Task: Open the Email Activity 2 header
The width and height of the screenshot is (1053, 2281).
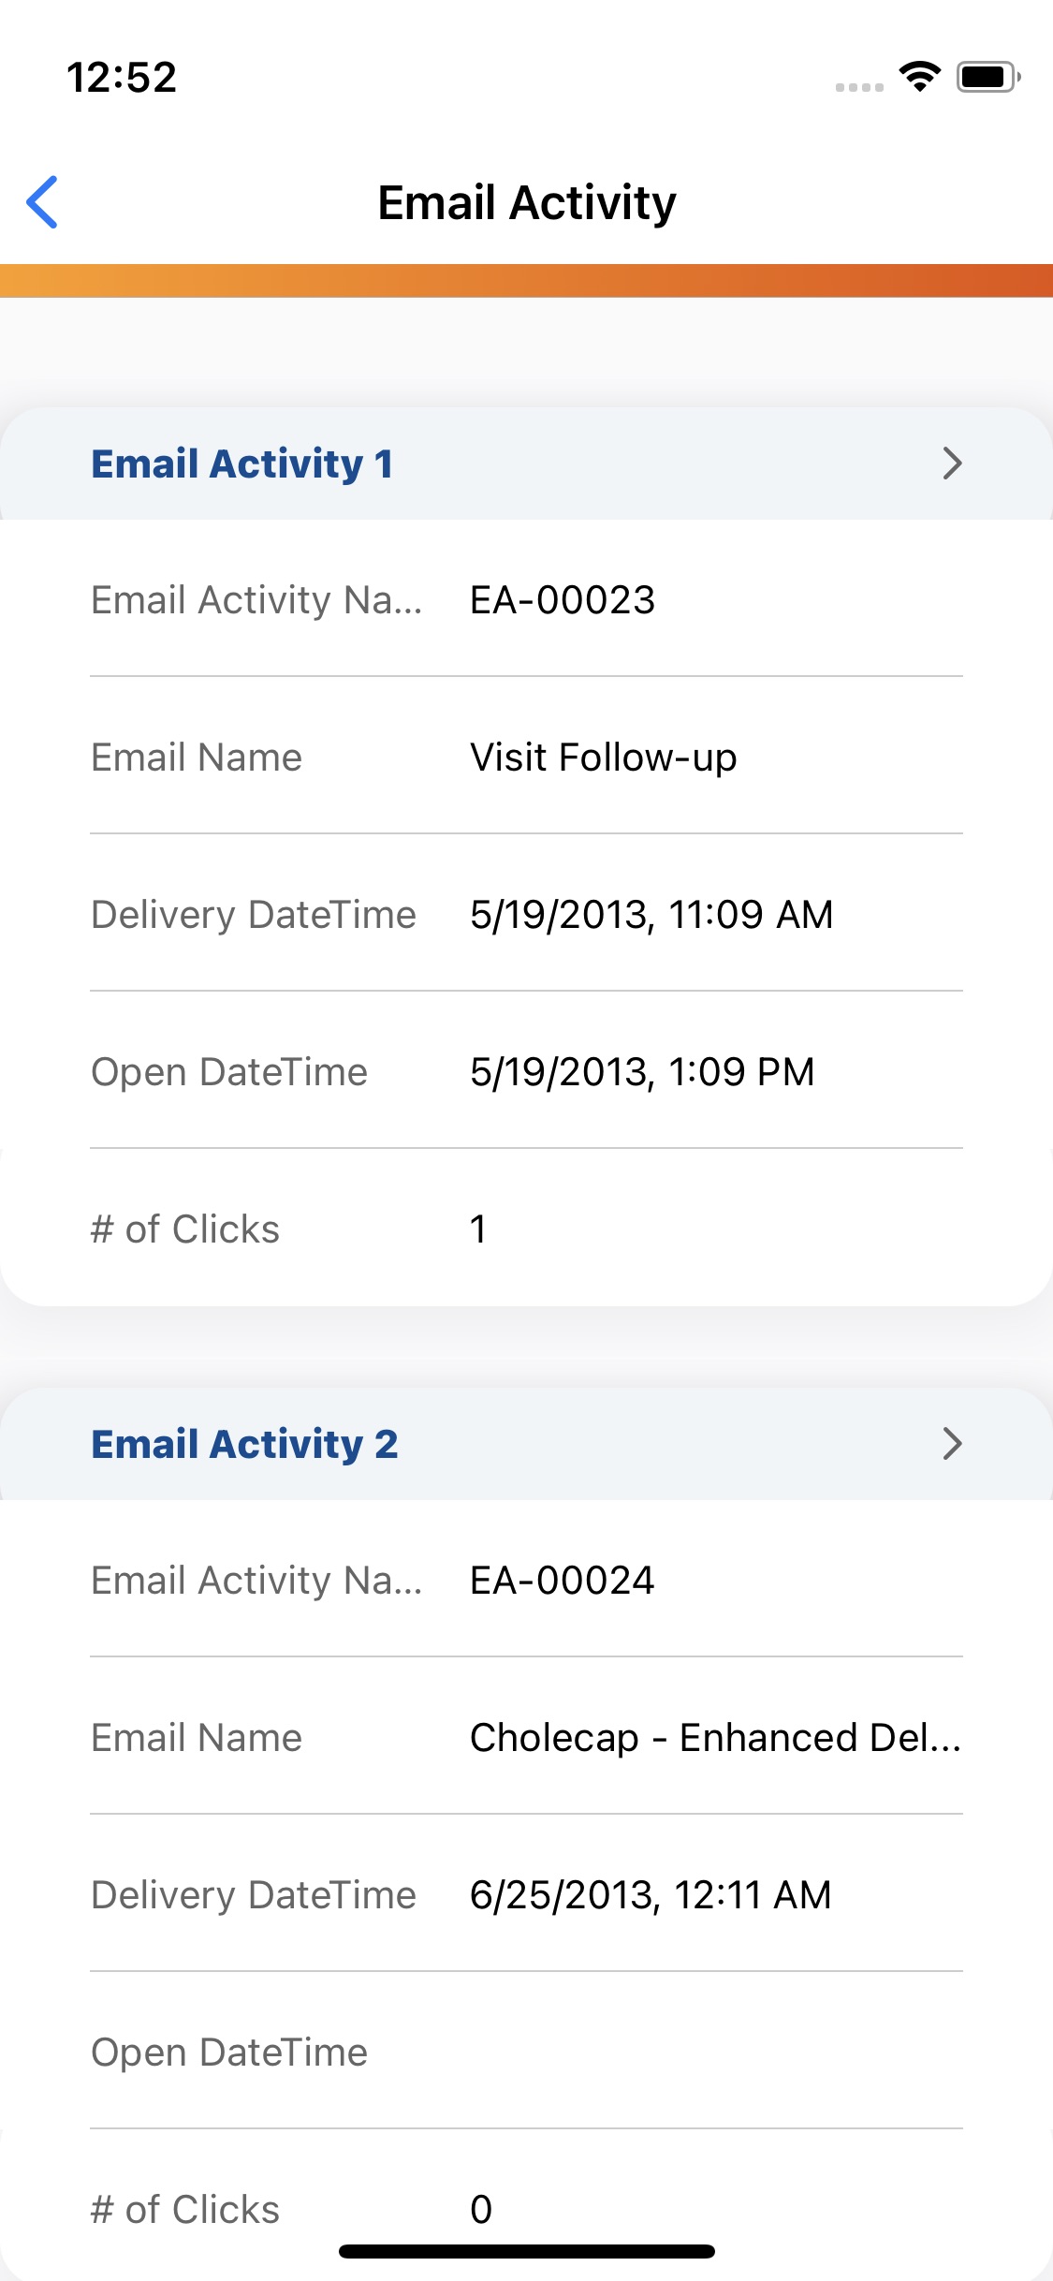Action: tap(245, 1444)
